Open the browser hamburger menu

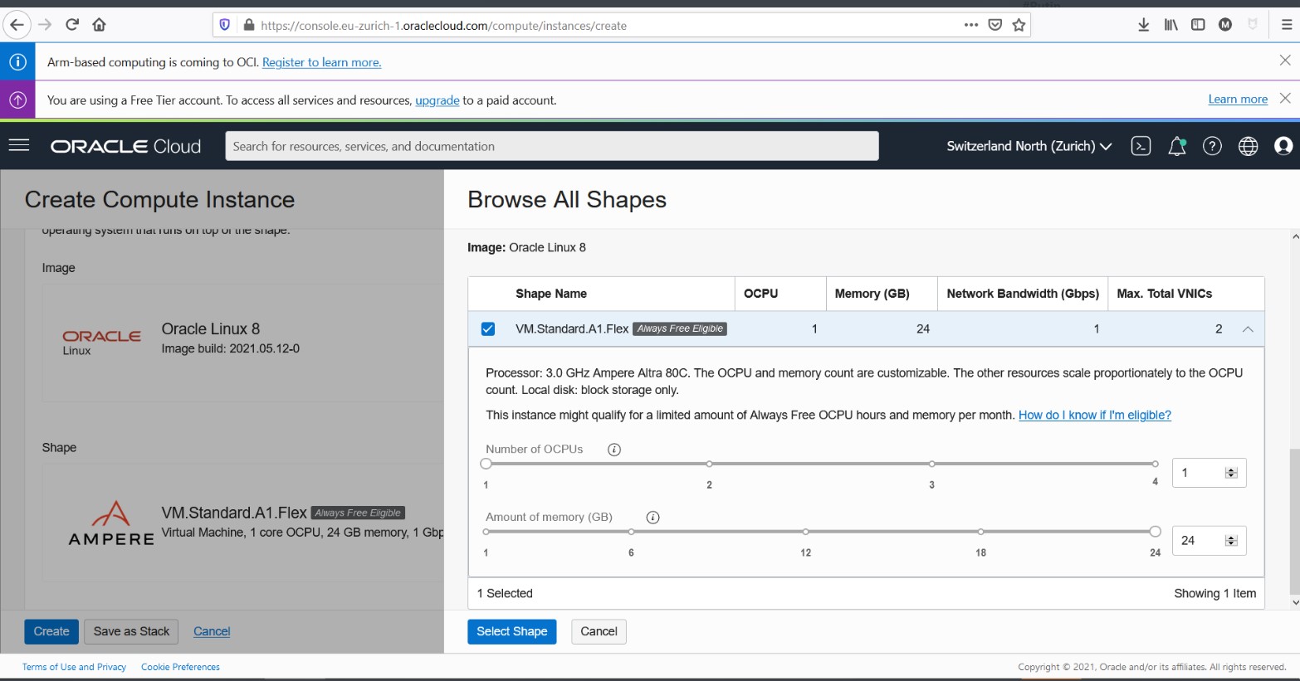click(1286, 25)
